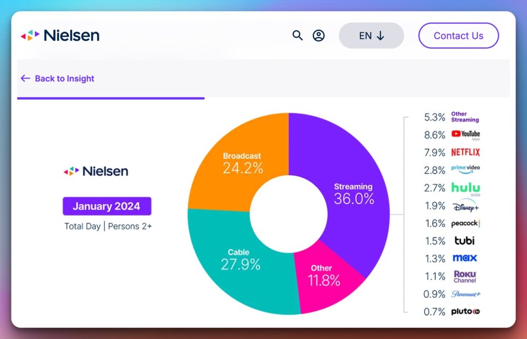Click the 0.9% Paramount+ share value
The width and height of the screenshot is (527, 339).
435,294
